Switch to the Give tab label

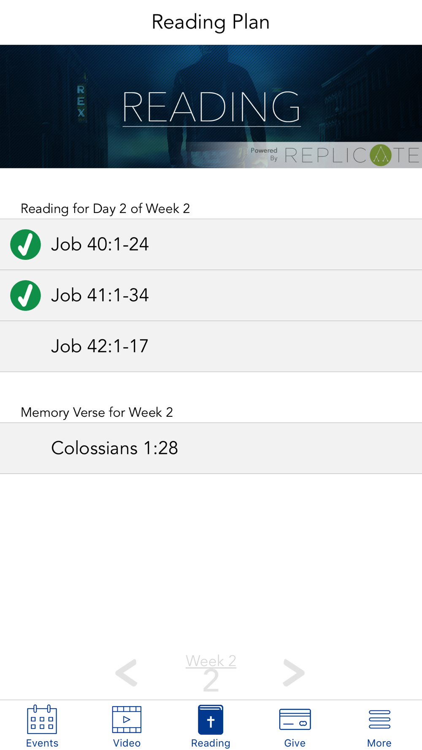pos(295,743)
